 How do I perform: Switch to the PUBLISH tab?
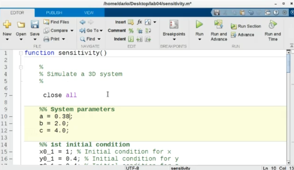pyautogui.click(x=54, y=13)
